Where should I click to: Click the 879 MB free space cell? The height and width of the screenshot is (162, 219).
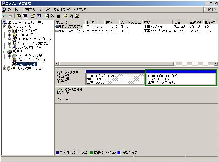click(195, 26)
